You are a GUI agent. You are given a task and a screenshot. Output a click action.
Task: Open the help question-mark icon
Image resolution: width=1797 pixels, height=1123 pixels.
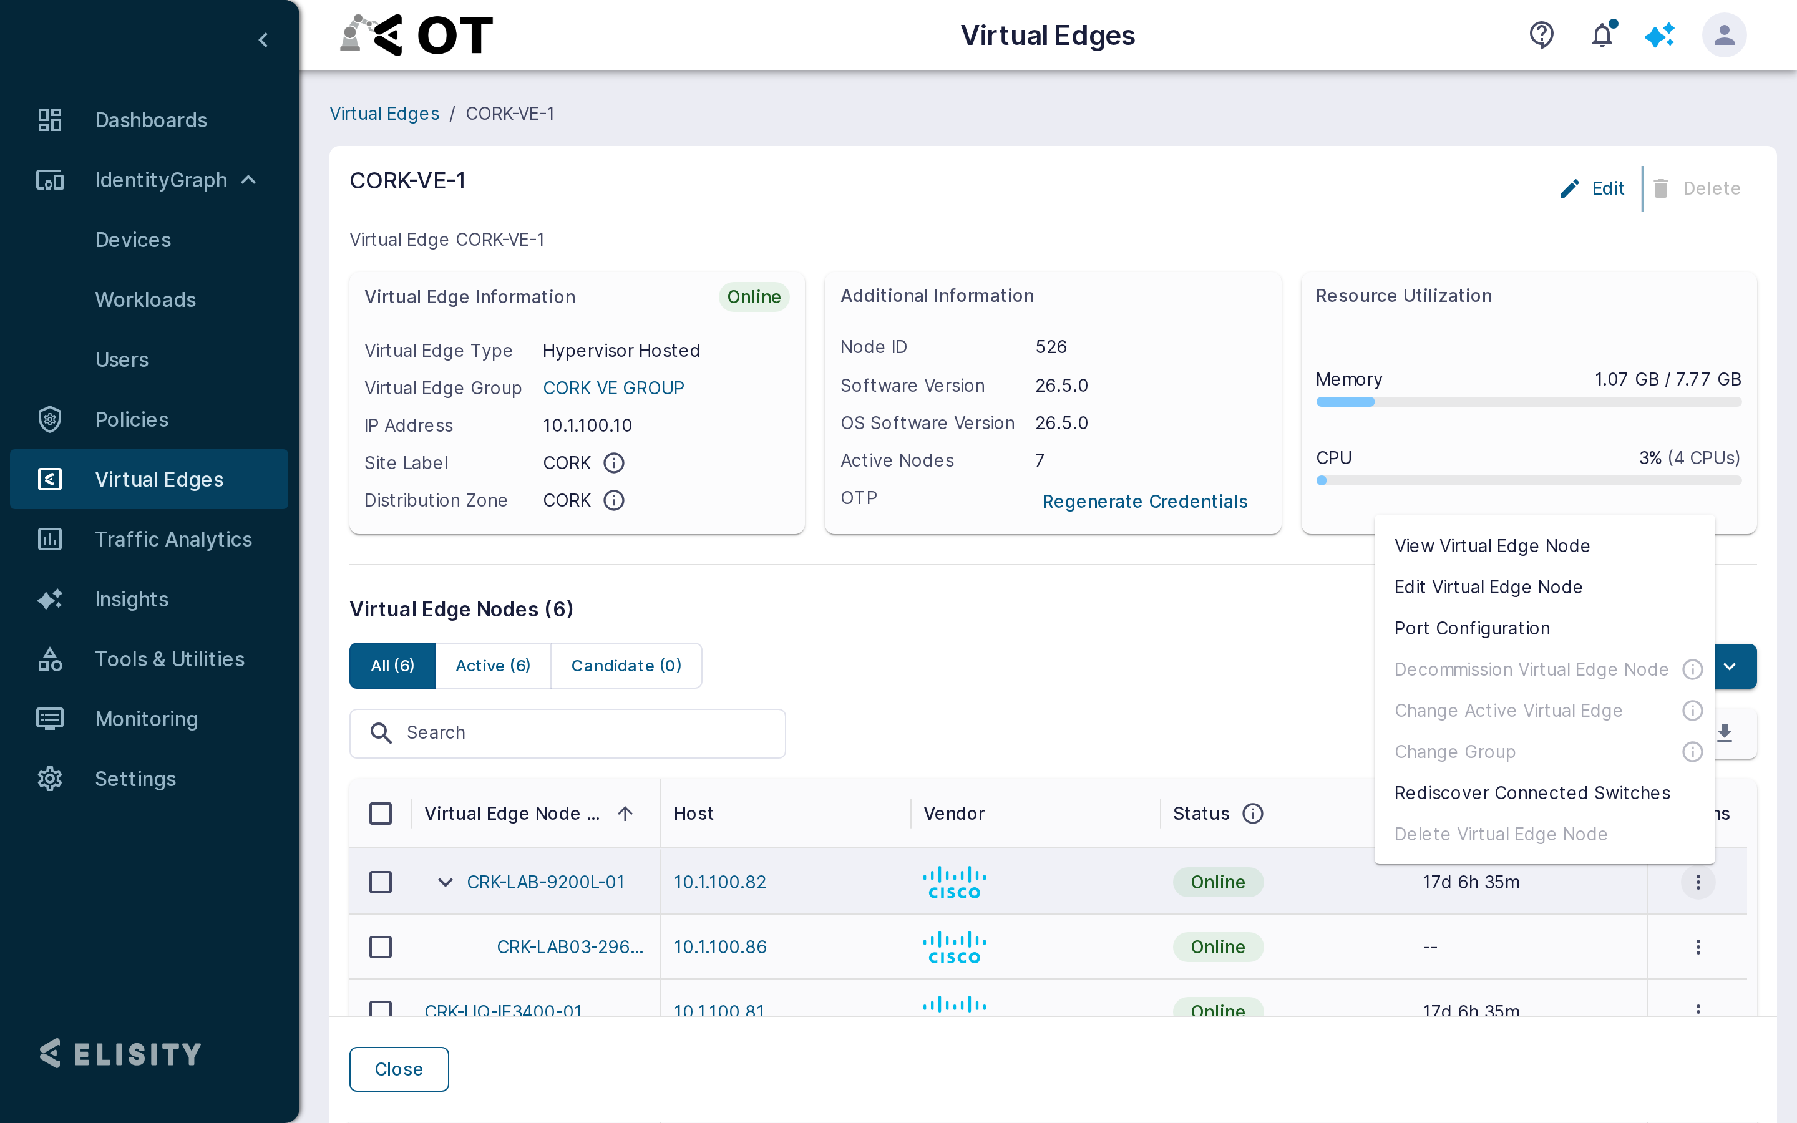[1542, 35]
